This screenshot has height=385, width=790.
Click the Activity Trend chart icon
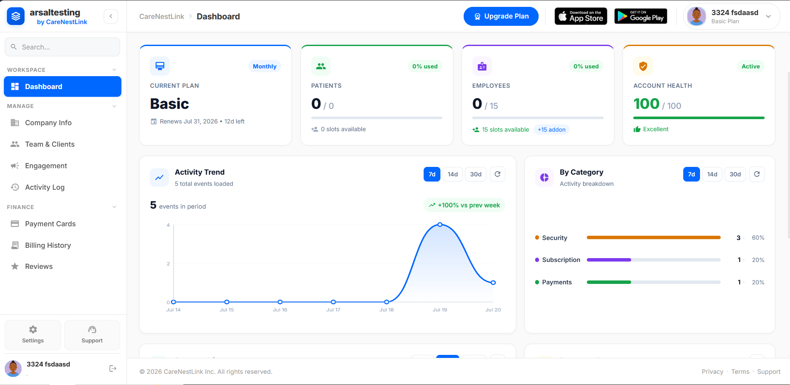[x=159, y=177]
